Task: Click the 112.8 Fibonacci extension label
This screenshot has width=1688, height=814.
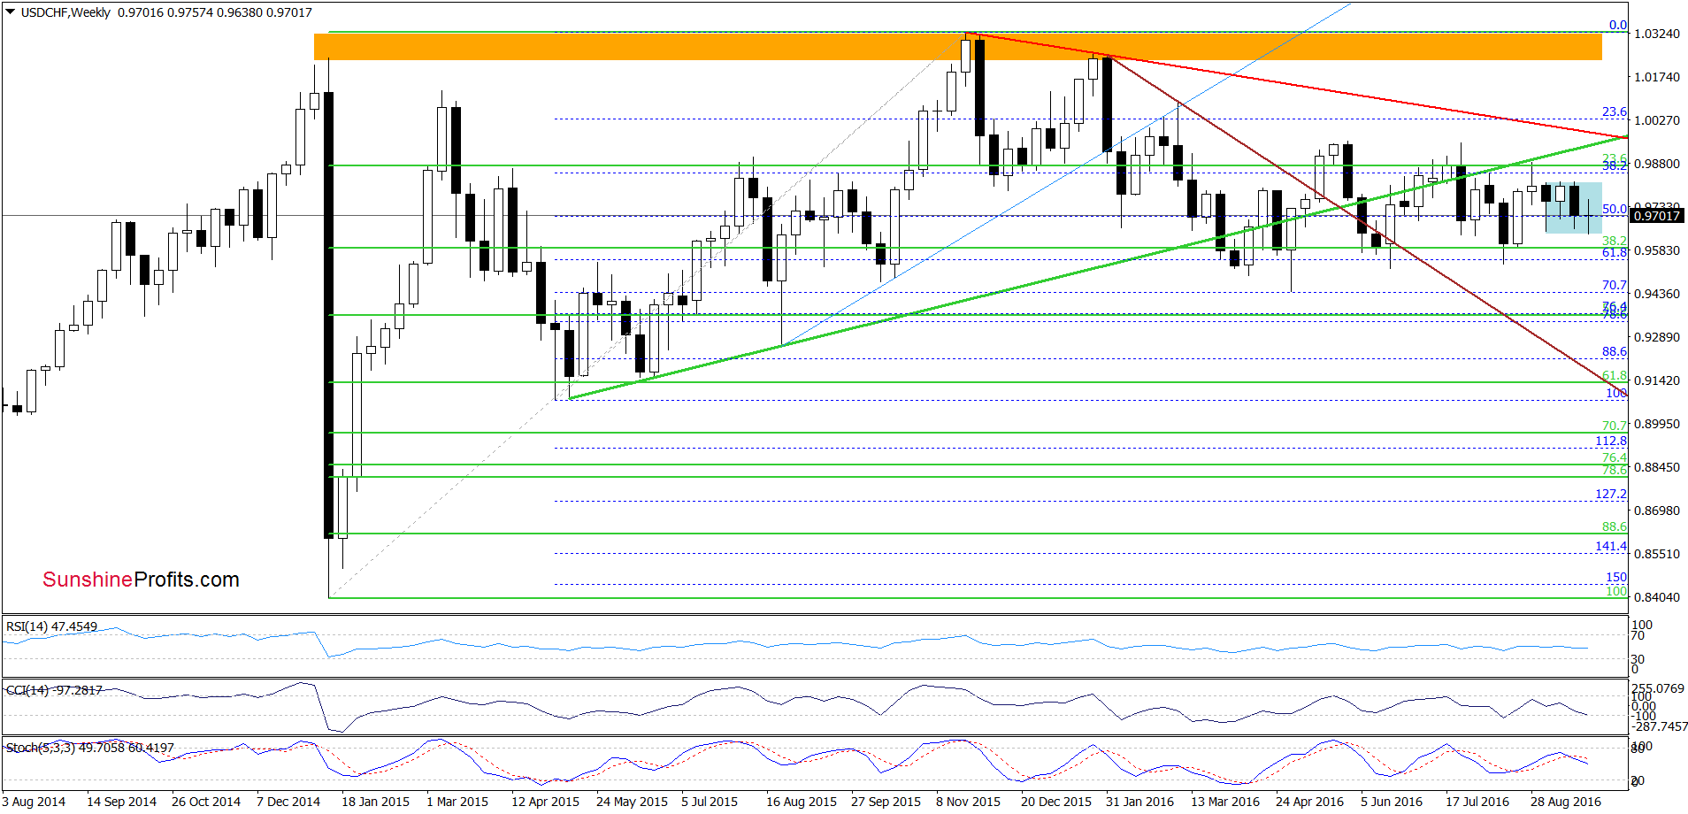Action: click(1611, 441)
